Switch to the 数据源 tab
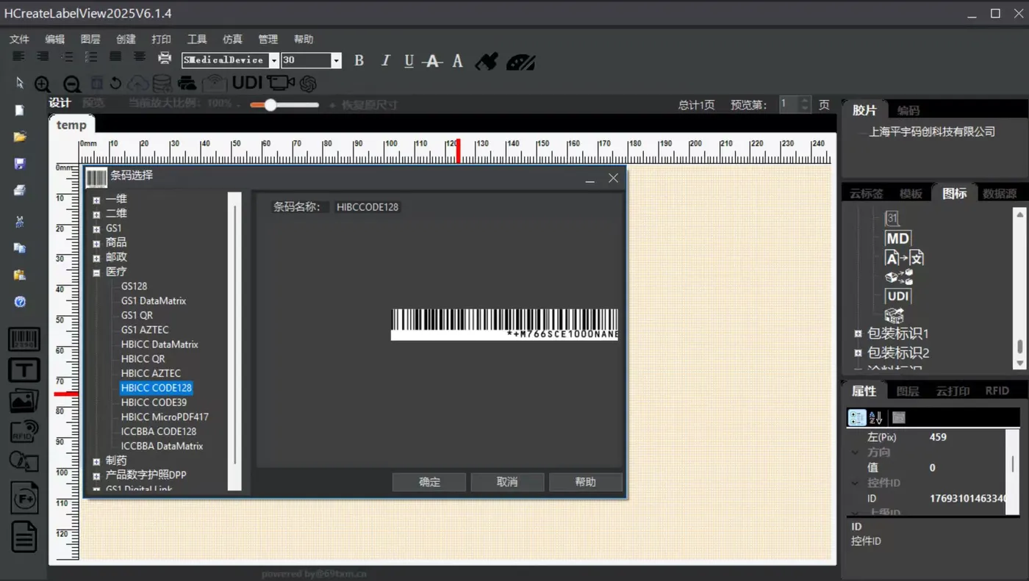This screenshot has width=1029, height=581. point(1000,193)
